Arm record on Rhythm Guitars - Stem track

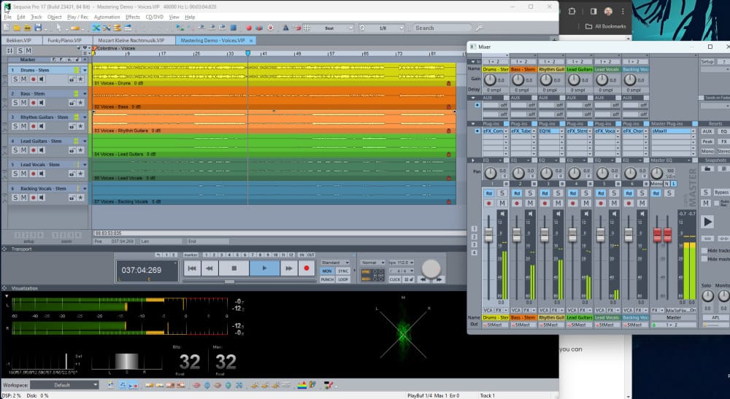tap(33, 125)
